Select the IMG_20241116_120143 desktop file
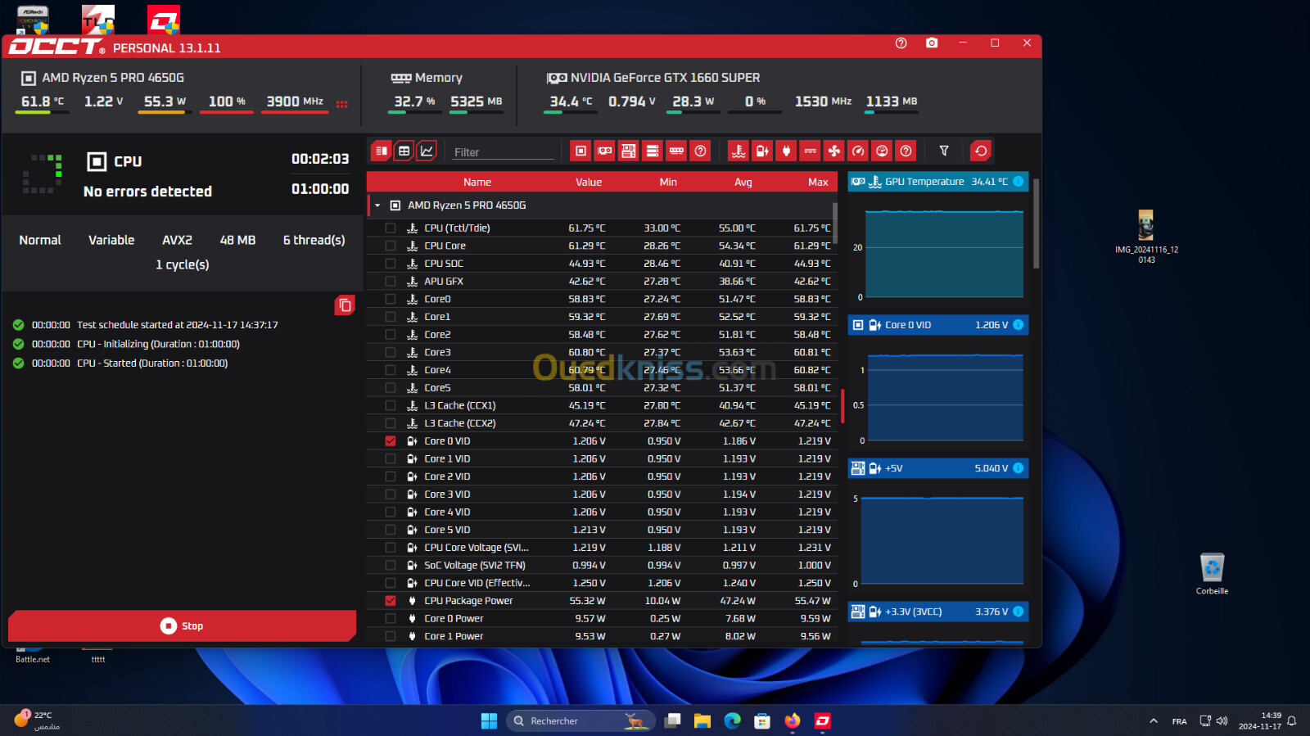Viewport: 1310px width, 736px height. coord(1146,237)
